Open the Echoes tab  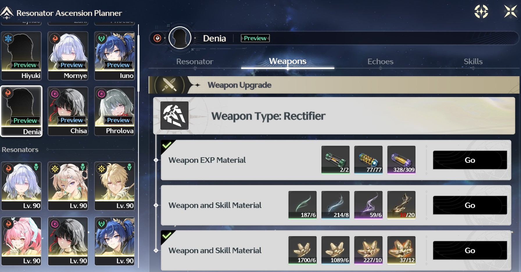(380, 61)
